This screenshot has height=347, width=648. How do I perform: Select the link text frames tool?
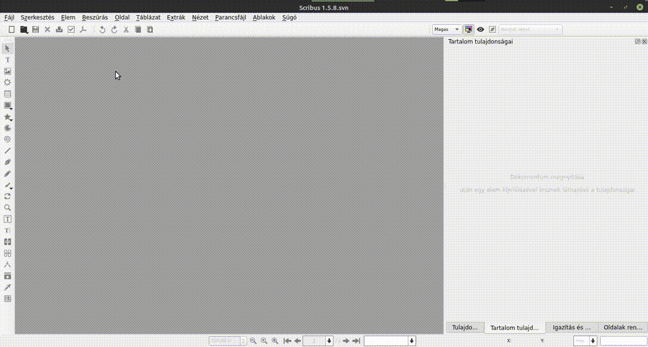click(x=8, y=242)
